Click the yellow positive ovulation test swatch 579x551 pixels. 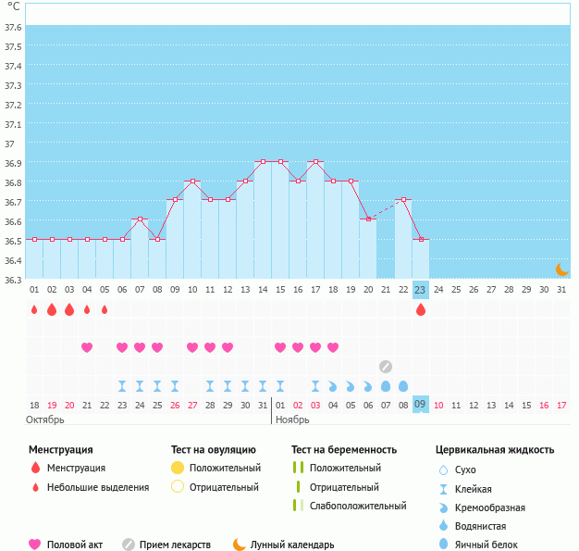(x=178, y=469)
